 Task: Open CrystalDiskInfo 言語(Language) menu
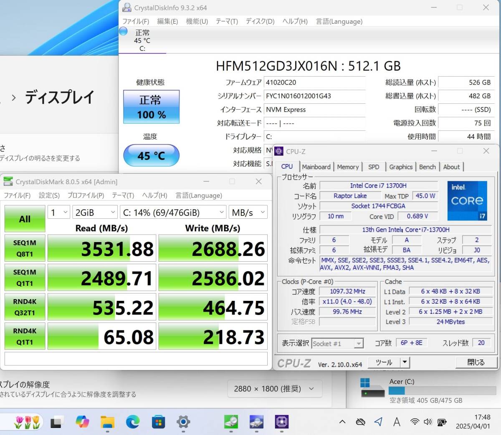339,21
